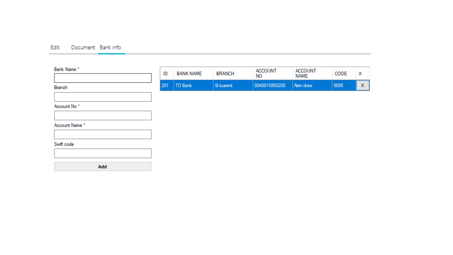Select the Bank info tab
Image resolution: width=453 pixels, height=255 pixels.
[x=110, y=47]
